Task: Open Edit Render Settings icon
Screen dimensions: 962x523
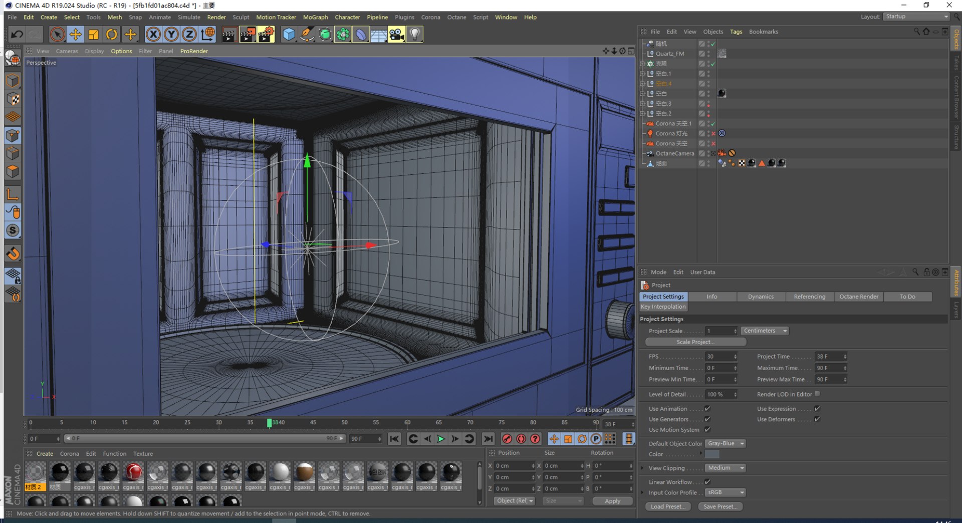Action: coord(266,35)
